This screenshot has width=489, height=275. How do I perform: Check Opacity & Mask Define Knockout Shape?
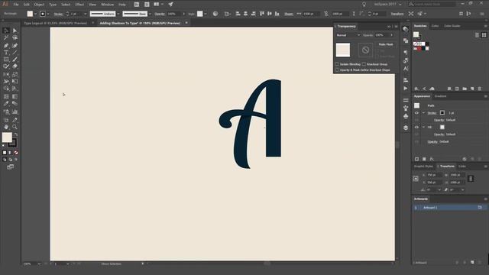pos(337,70)
